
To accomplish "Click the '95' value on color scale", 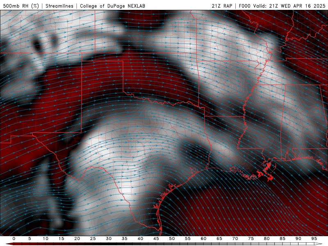I will coord(314,239).
